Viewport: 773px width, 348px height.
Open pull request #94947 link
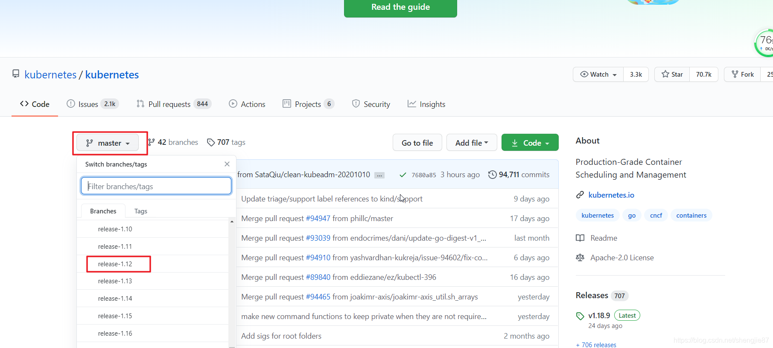(318, 219)
